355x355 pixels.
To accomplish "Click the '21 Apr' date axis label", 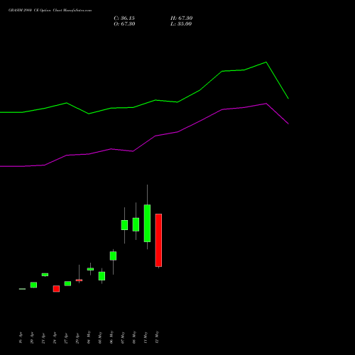I will pyautogui.click(x=43, y=338).
